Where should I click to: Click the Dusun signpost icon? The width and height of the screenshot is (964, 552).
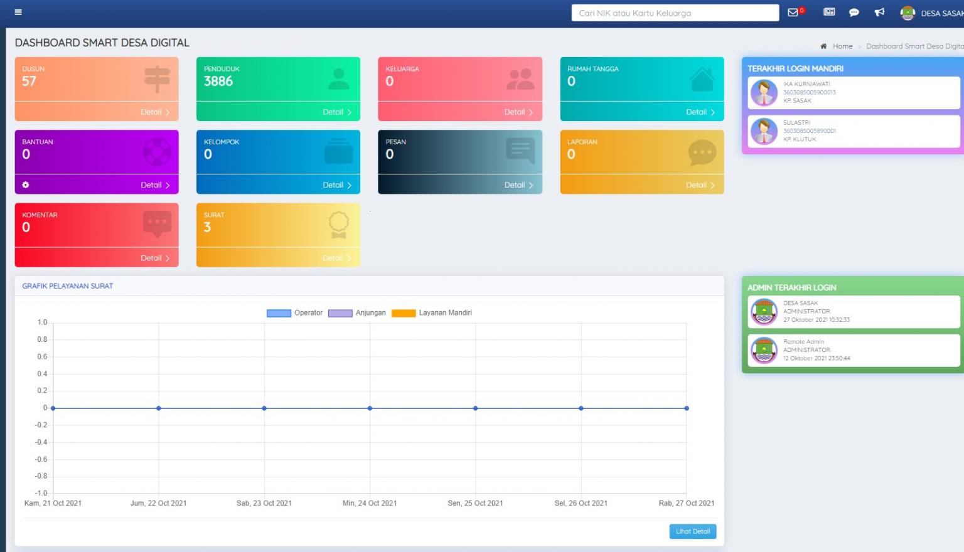click(x=157, y=80)
